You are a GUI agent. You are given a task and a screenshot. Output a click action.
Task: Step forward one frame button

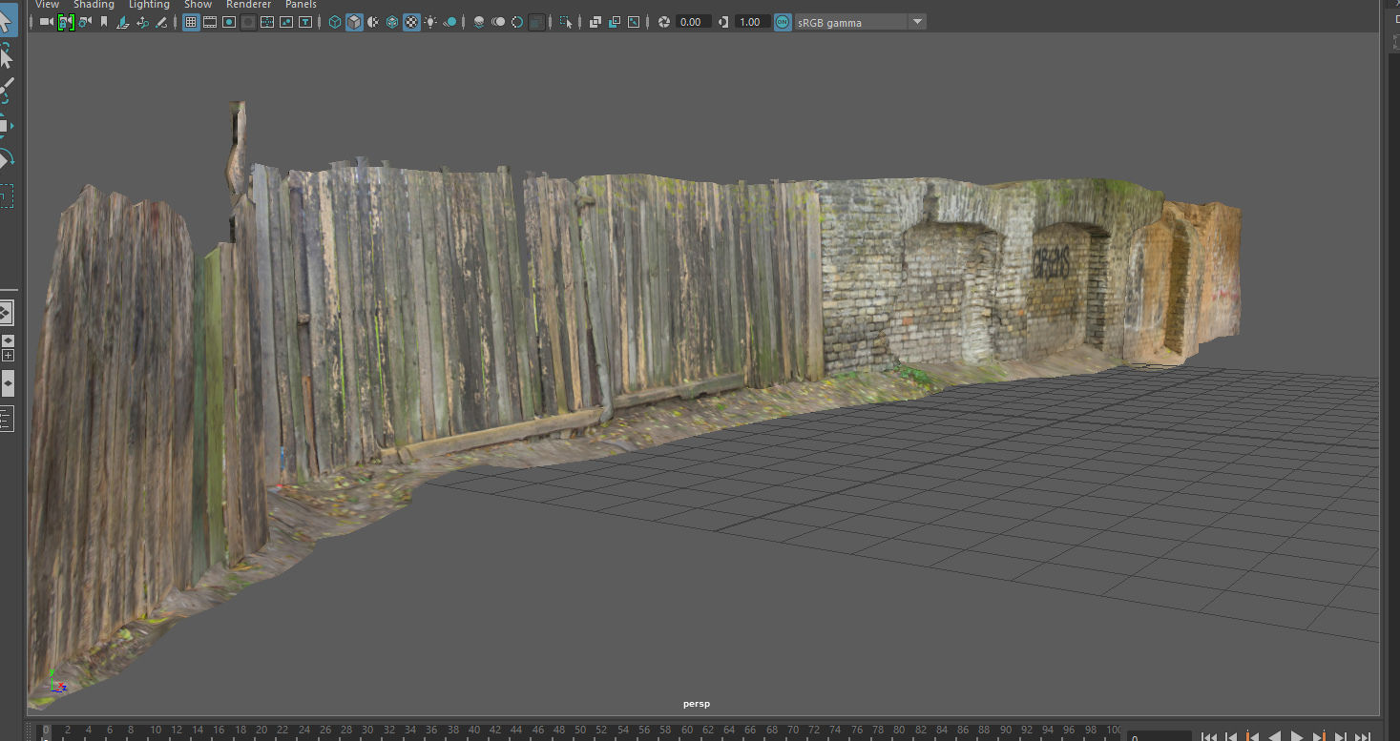[1341, 735]
